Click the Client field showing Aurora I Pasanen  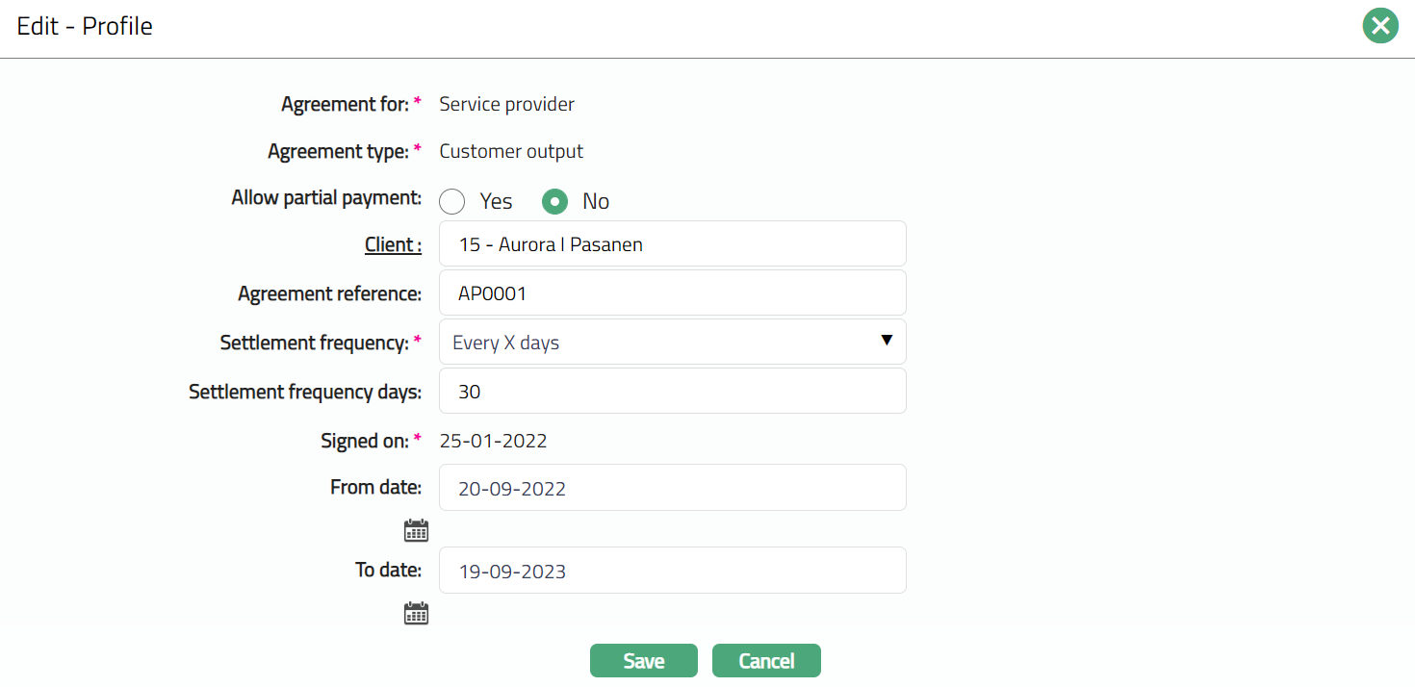(x=672, y=243)
